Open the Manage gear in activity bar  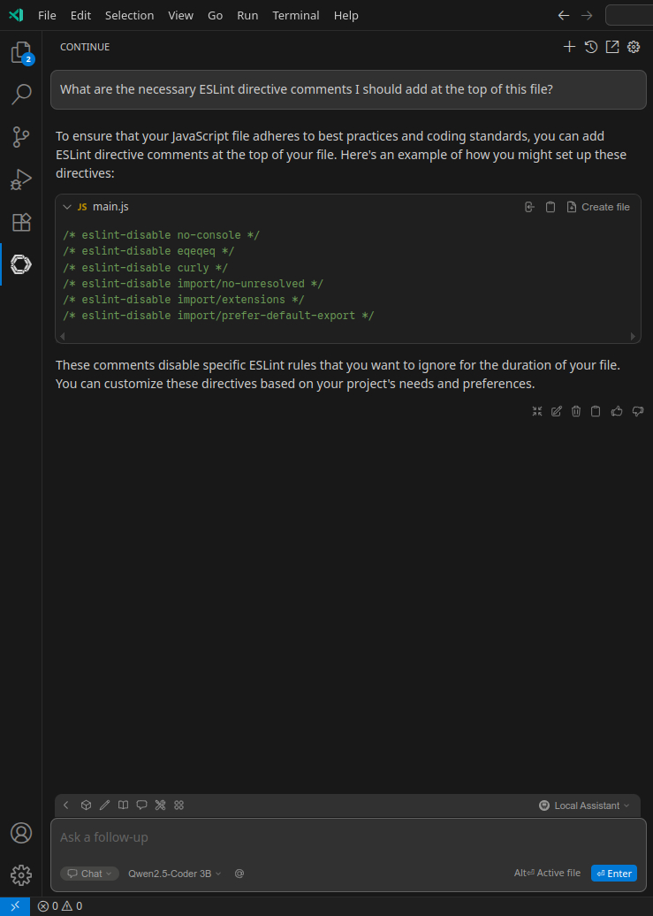[21, 874]
